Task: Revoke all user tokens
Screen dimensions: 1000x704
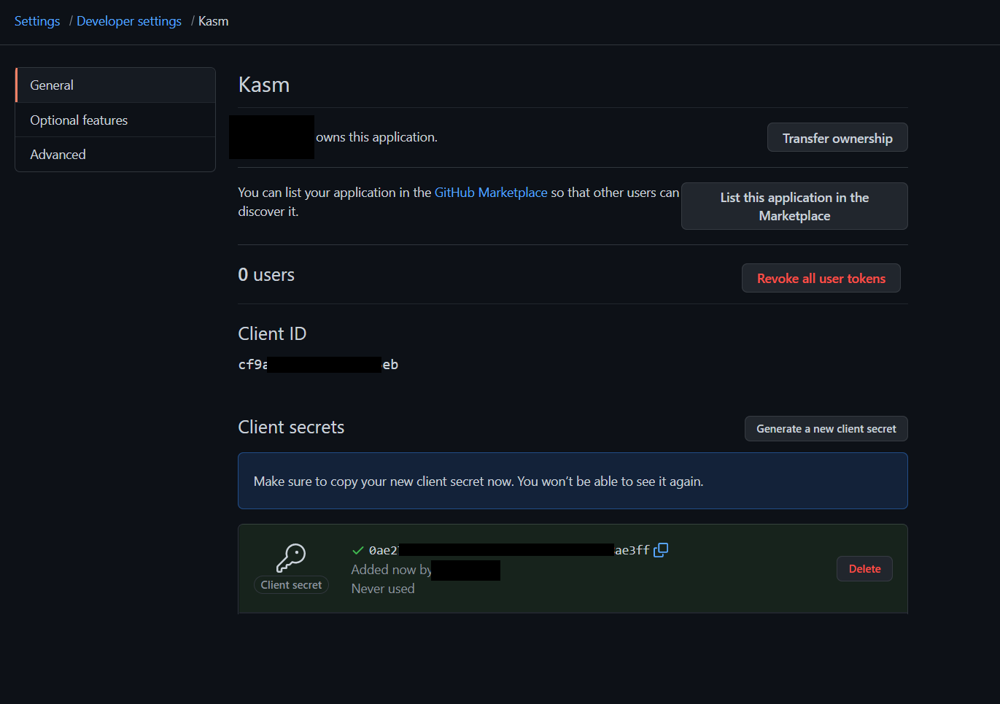Action: click(821, 278)
